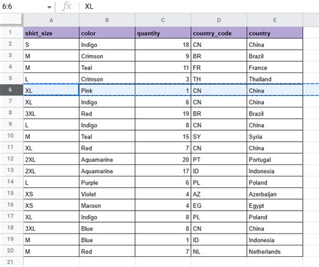This screenshot has width=319, height=267.
Task: Open the name box dropdown arrow
Action: [x=49, y=7]
